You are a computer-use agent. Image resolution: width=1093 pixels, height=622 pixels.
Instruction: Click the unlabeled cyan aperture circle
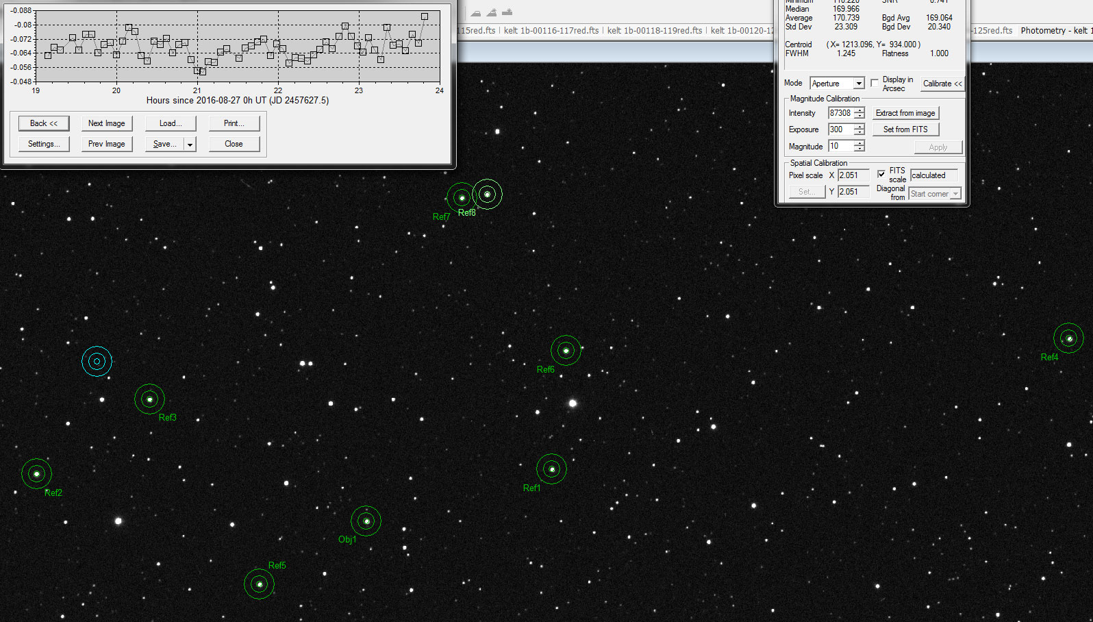tap(97, 362)
